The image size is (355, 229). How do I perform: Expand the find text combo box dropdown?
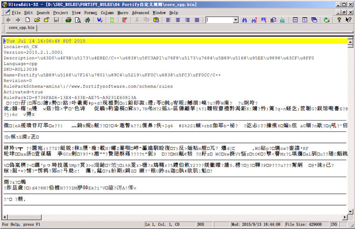tap(236, 20)
